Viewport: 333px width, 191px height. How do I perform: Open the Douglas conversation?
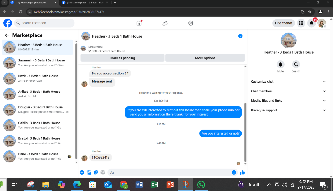click(x=37, y=110)
